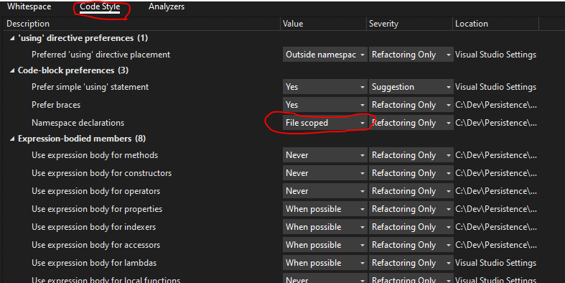The height and width of the screenshot is (283, 565).
Task: Select the 'Prefer braces' row
Action: (56, 105)
